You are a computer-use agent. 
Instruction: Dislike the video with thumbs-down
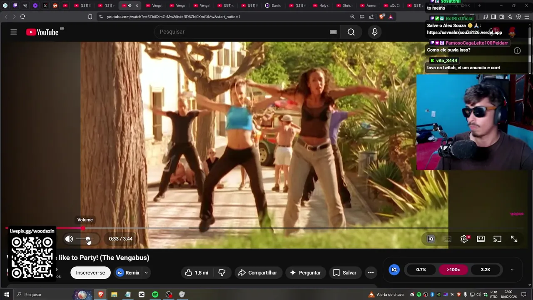pyautogui.click(x=222, y=272)
